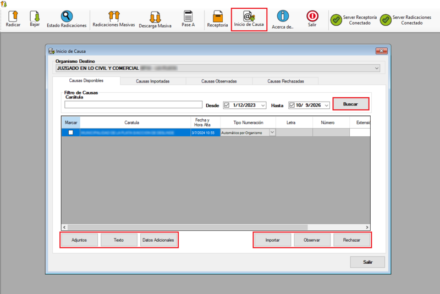The width and height of the screenshot is (440, 294).
Task: Click the red Salir toolbar icon
Action: [312, 16]
